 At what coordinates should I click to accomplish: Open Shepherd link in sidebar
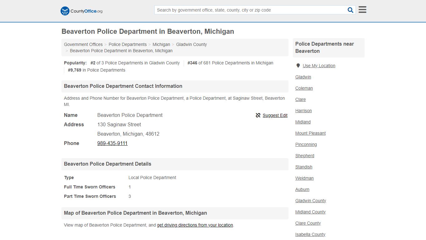(305, 156)
